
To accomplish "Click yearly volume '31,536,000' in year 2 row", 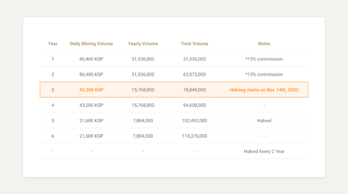I will coord(143,75).
